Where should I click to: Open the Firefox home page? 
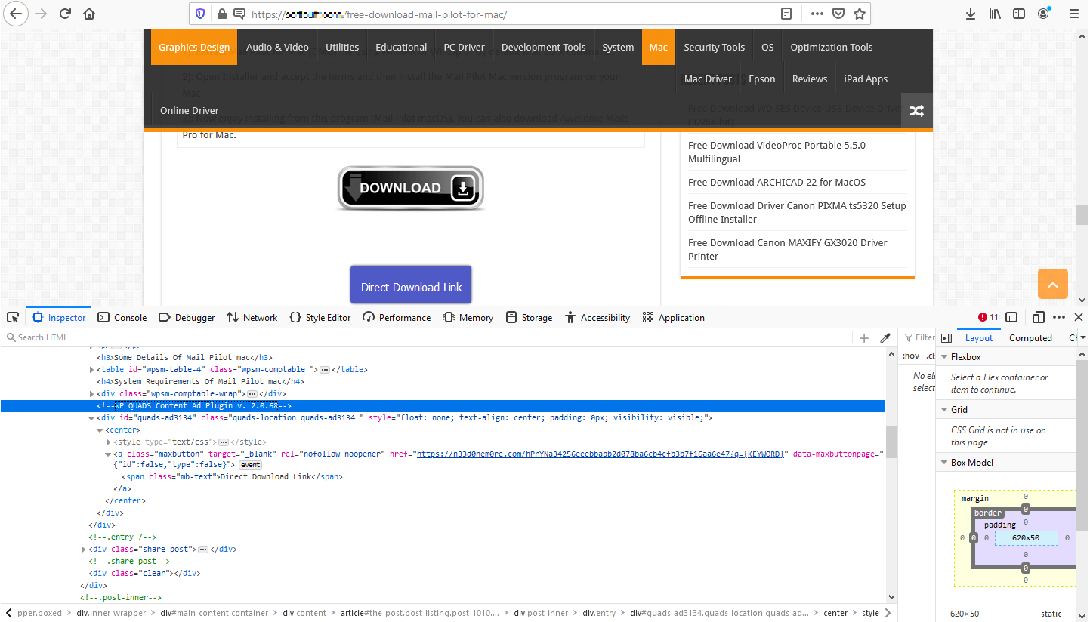(x=89, y=14)
